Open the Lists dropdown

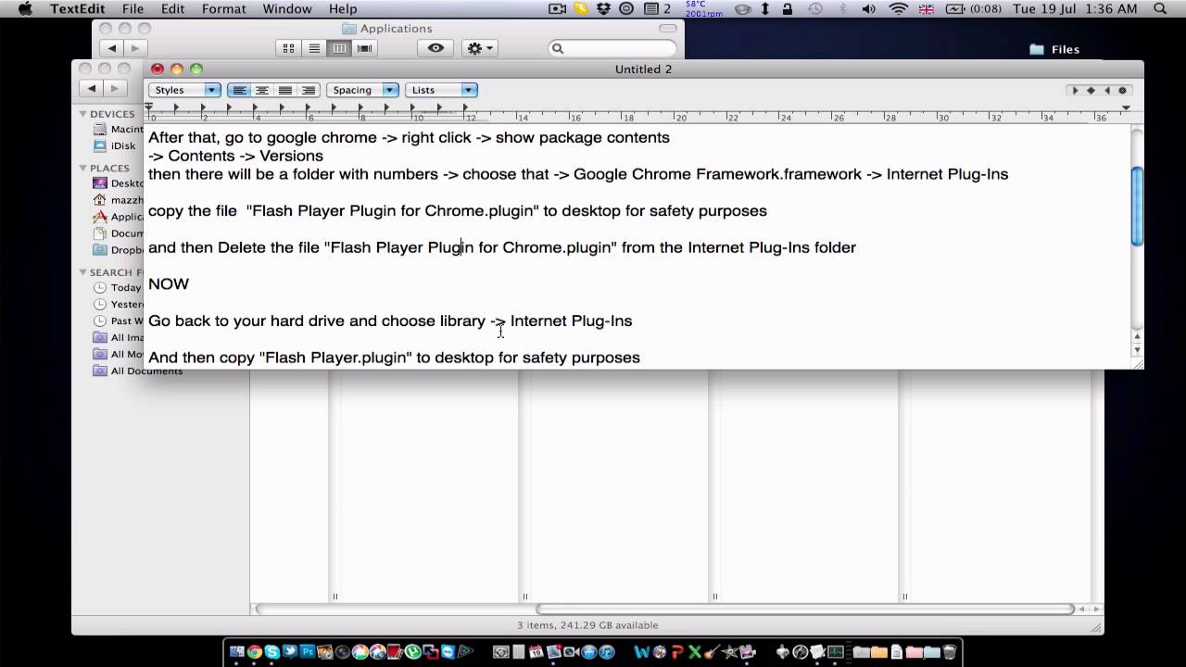pyautogui.click(x=441, y=90)
